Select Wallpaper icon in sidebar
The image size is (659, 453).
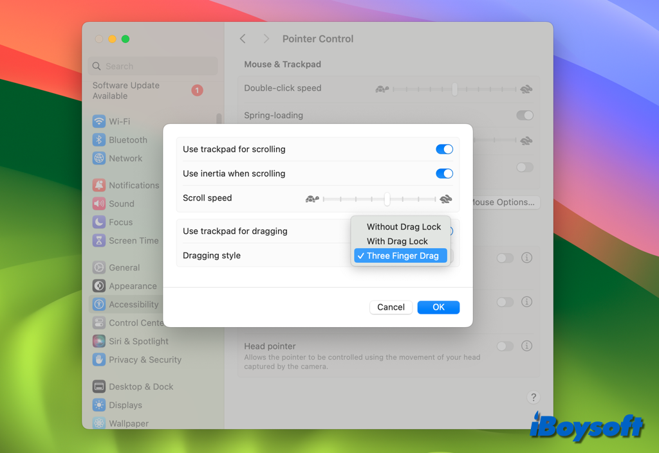(98, 423)
